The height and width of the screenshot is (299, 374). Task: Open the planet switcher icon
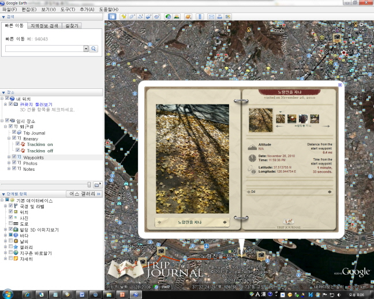click(x=188, y=17)
